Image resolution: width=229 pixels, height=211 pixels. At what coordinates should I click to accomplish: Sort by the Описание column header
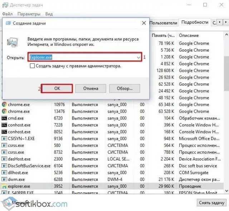189,36
